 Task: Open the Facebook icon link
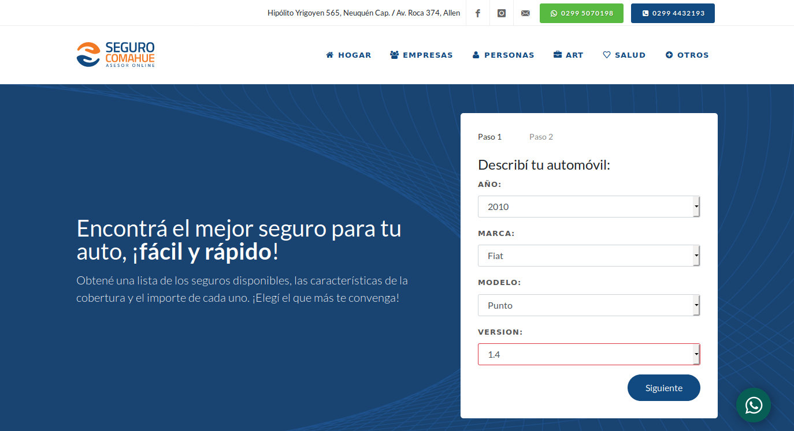click(x=477, y=13)
